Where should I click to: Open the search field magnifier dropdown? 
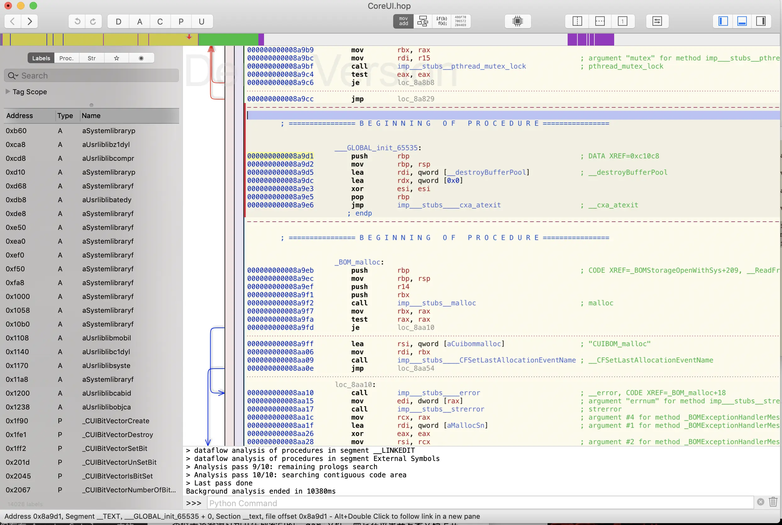point(13,76)
